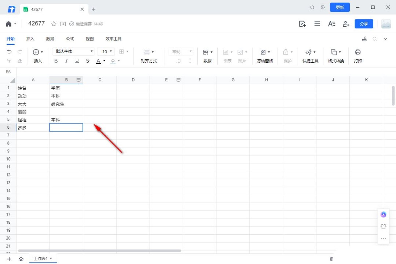The image size is (396, 264).
Task: Click the print icon
Action: [358, 52]
